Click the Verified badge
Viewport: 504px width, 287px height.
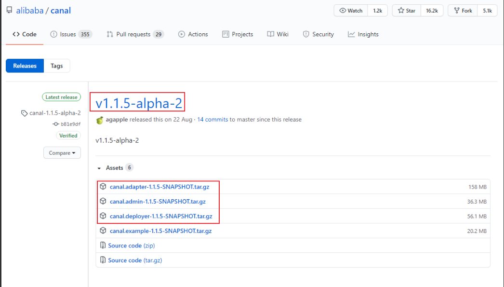(x=68, y=136)
